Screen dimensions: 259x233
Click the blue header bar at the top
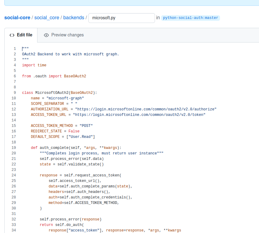point(129,2)
